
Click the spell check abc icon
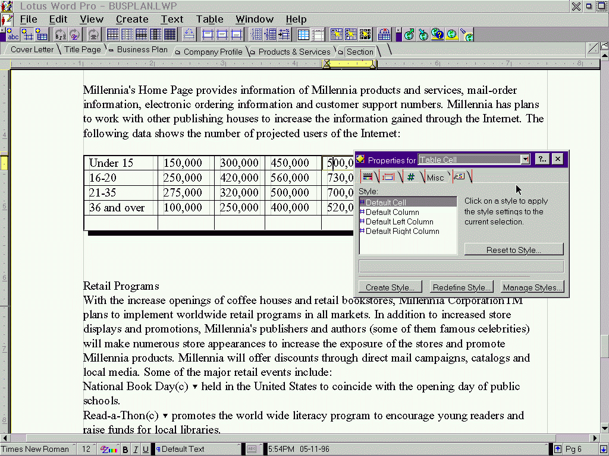pyautogui.click(x=13, y=35)
